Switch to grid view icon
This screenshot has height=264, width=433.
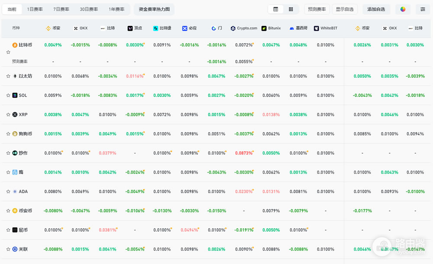pos(291,9)
